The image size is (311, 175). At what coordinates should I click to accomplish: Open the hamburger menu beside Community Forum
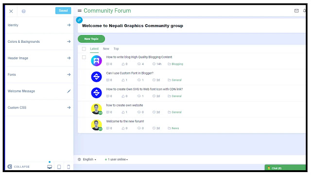80,11
